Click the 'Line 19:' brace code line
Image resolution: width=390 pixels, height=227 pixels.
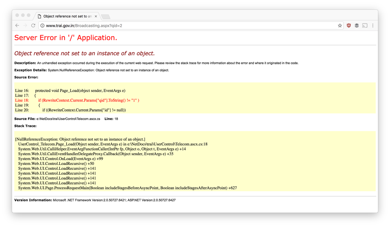tap(28, 105)
